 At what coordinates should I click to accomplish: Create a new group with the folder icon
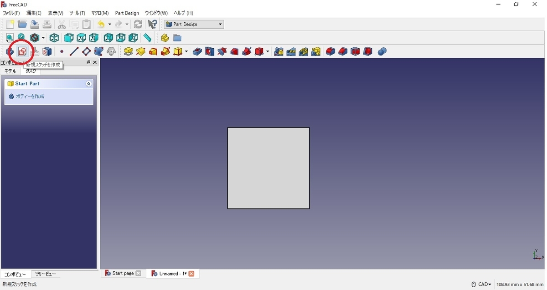tap(177, 38)
